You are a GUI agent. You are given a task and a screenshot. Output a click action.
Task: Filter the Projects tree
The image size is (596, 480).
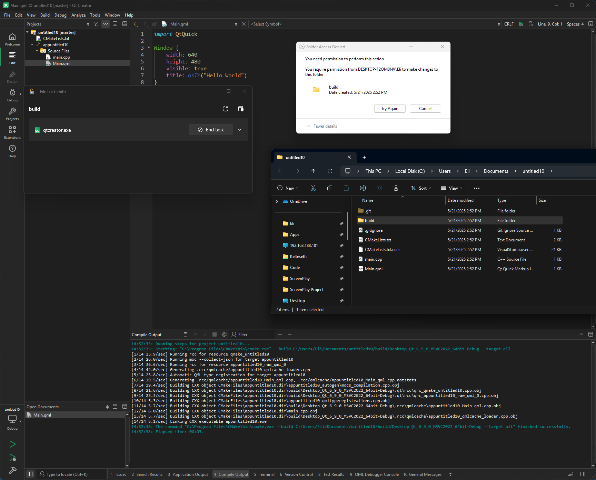96,24
